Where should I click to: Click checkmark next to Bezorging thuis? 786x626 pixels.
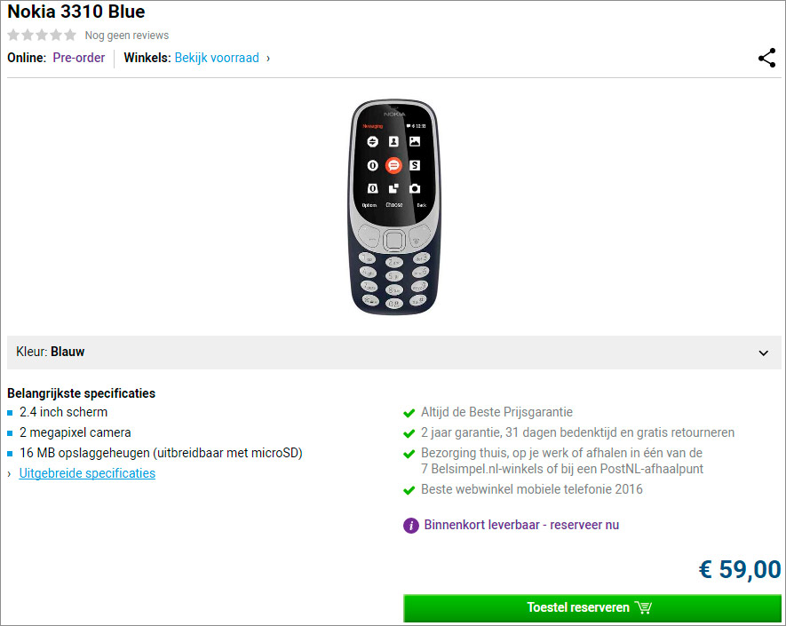(x=409, y=454)
